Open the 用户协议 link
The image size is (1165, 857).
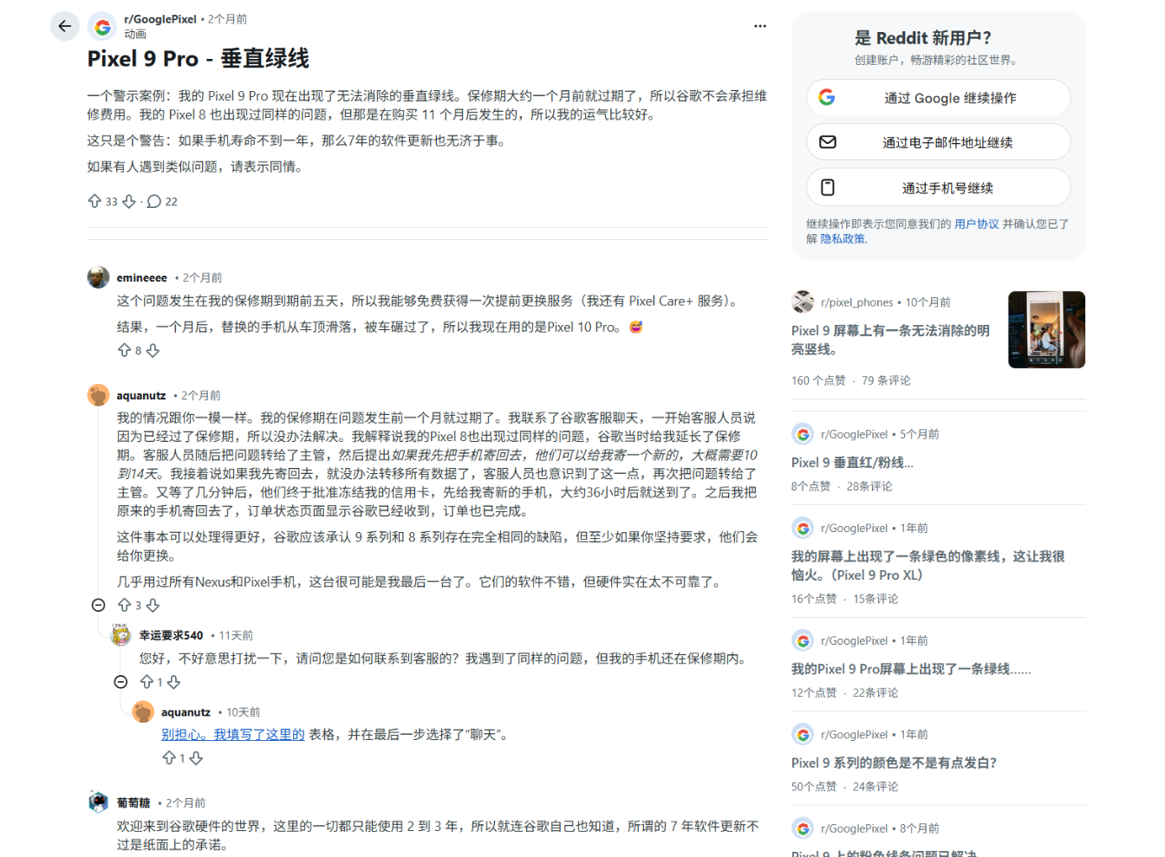[x=978, y=224]
